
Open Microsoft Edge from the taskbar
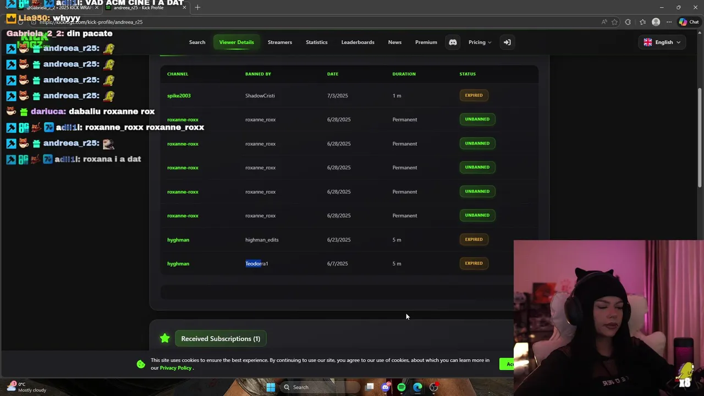coord(417,387)
